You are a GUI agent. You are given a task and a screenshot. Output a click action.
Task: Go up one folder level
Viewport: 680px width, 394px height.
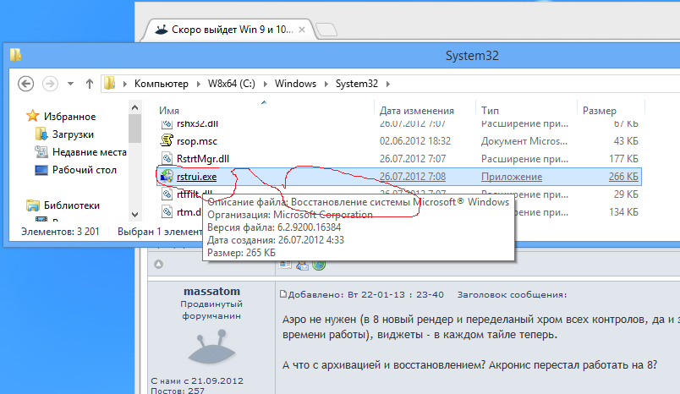click(90, 83)
